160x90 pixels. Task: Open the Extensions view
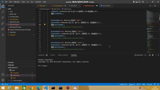point(3,29)
